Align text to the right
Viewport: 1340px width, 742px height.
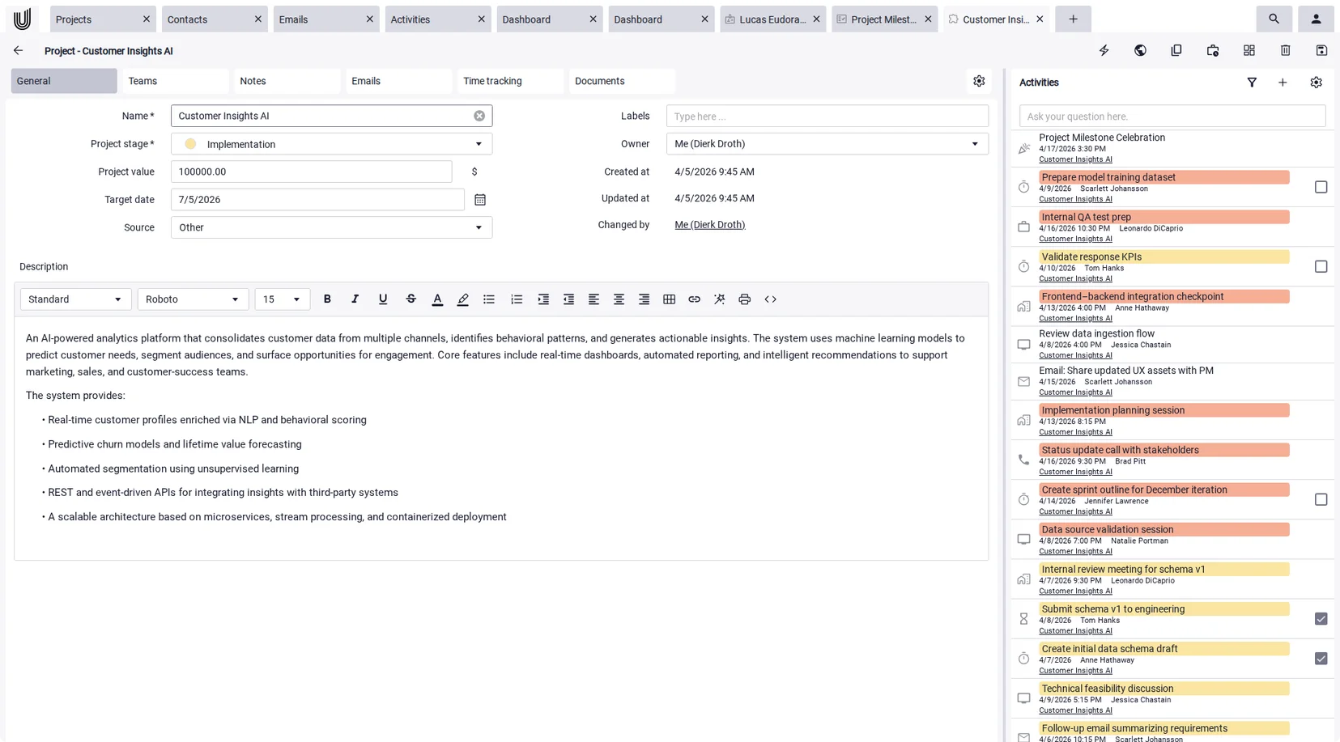pyautogui.click(x=644, y=299)
